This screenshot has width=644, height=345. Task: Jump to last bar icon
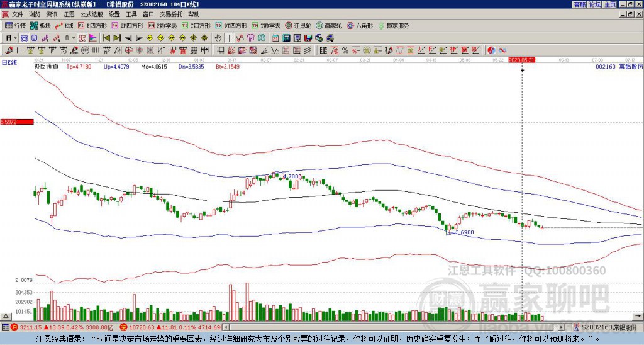click(x=117, y=38)
